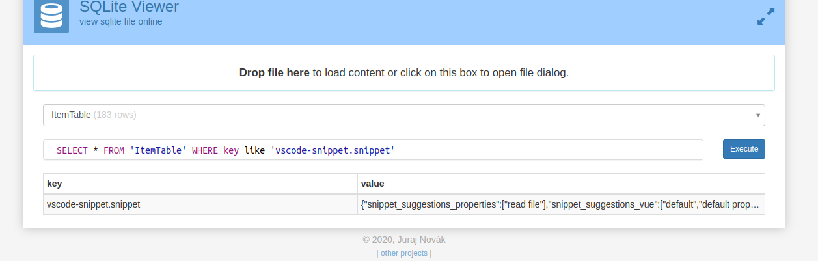The width and height of the screenshot is (818, 261).
Task: Place the cursor on the 'like' operator
Action: point(254,150)
